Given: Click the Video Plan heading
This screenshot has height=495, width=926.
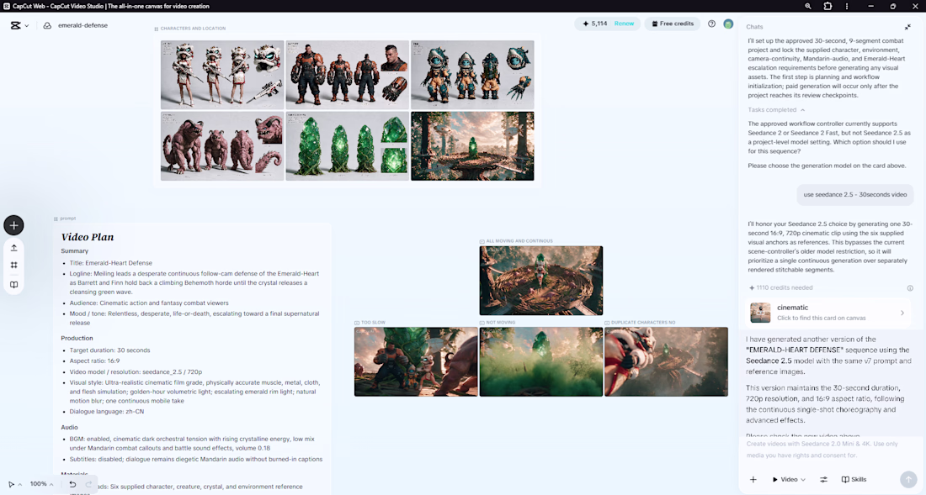Looking at the screenshot, I should [88, 237].
